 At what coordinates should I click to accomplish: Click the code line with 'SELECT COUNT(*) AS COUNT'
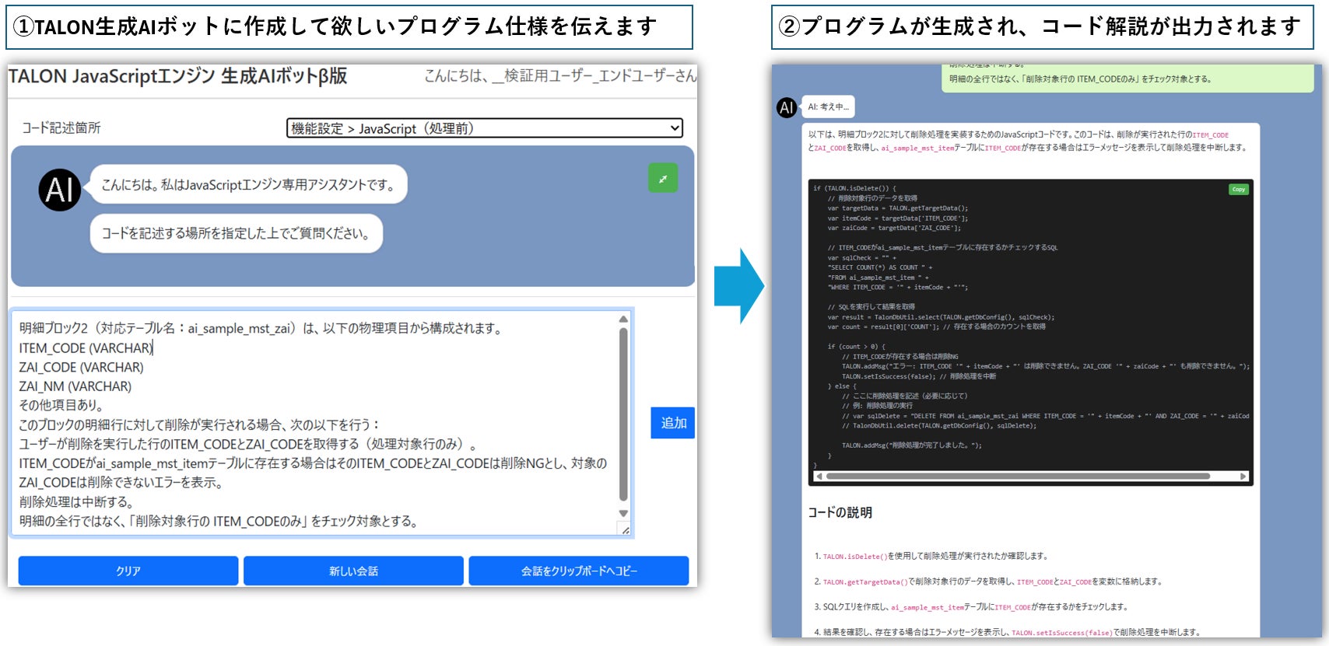pyautogui.click(x=880, y=267)
